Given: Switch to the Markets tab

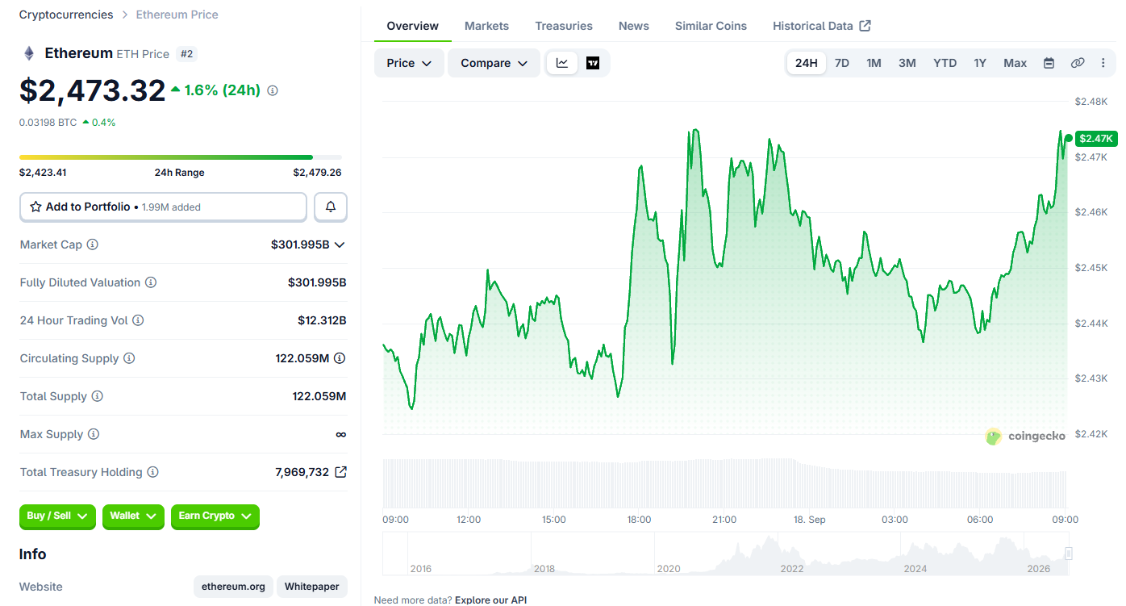Looking at the screenshot, I should [x=486, y=26].
